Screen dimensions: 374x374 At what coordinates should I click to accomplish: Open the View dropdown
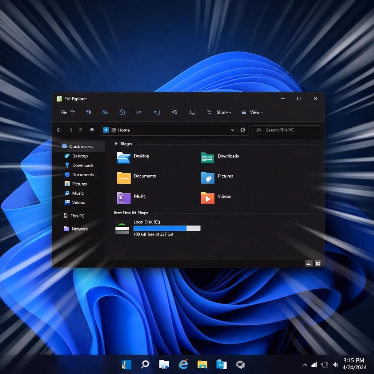256,112
